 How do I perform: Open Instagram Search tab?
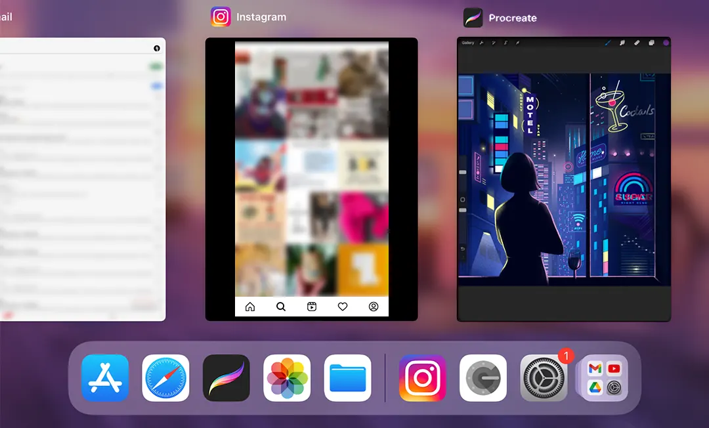(x=281, y=307)
